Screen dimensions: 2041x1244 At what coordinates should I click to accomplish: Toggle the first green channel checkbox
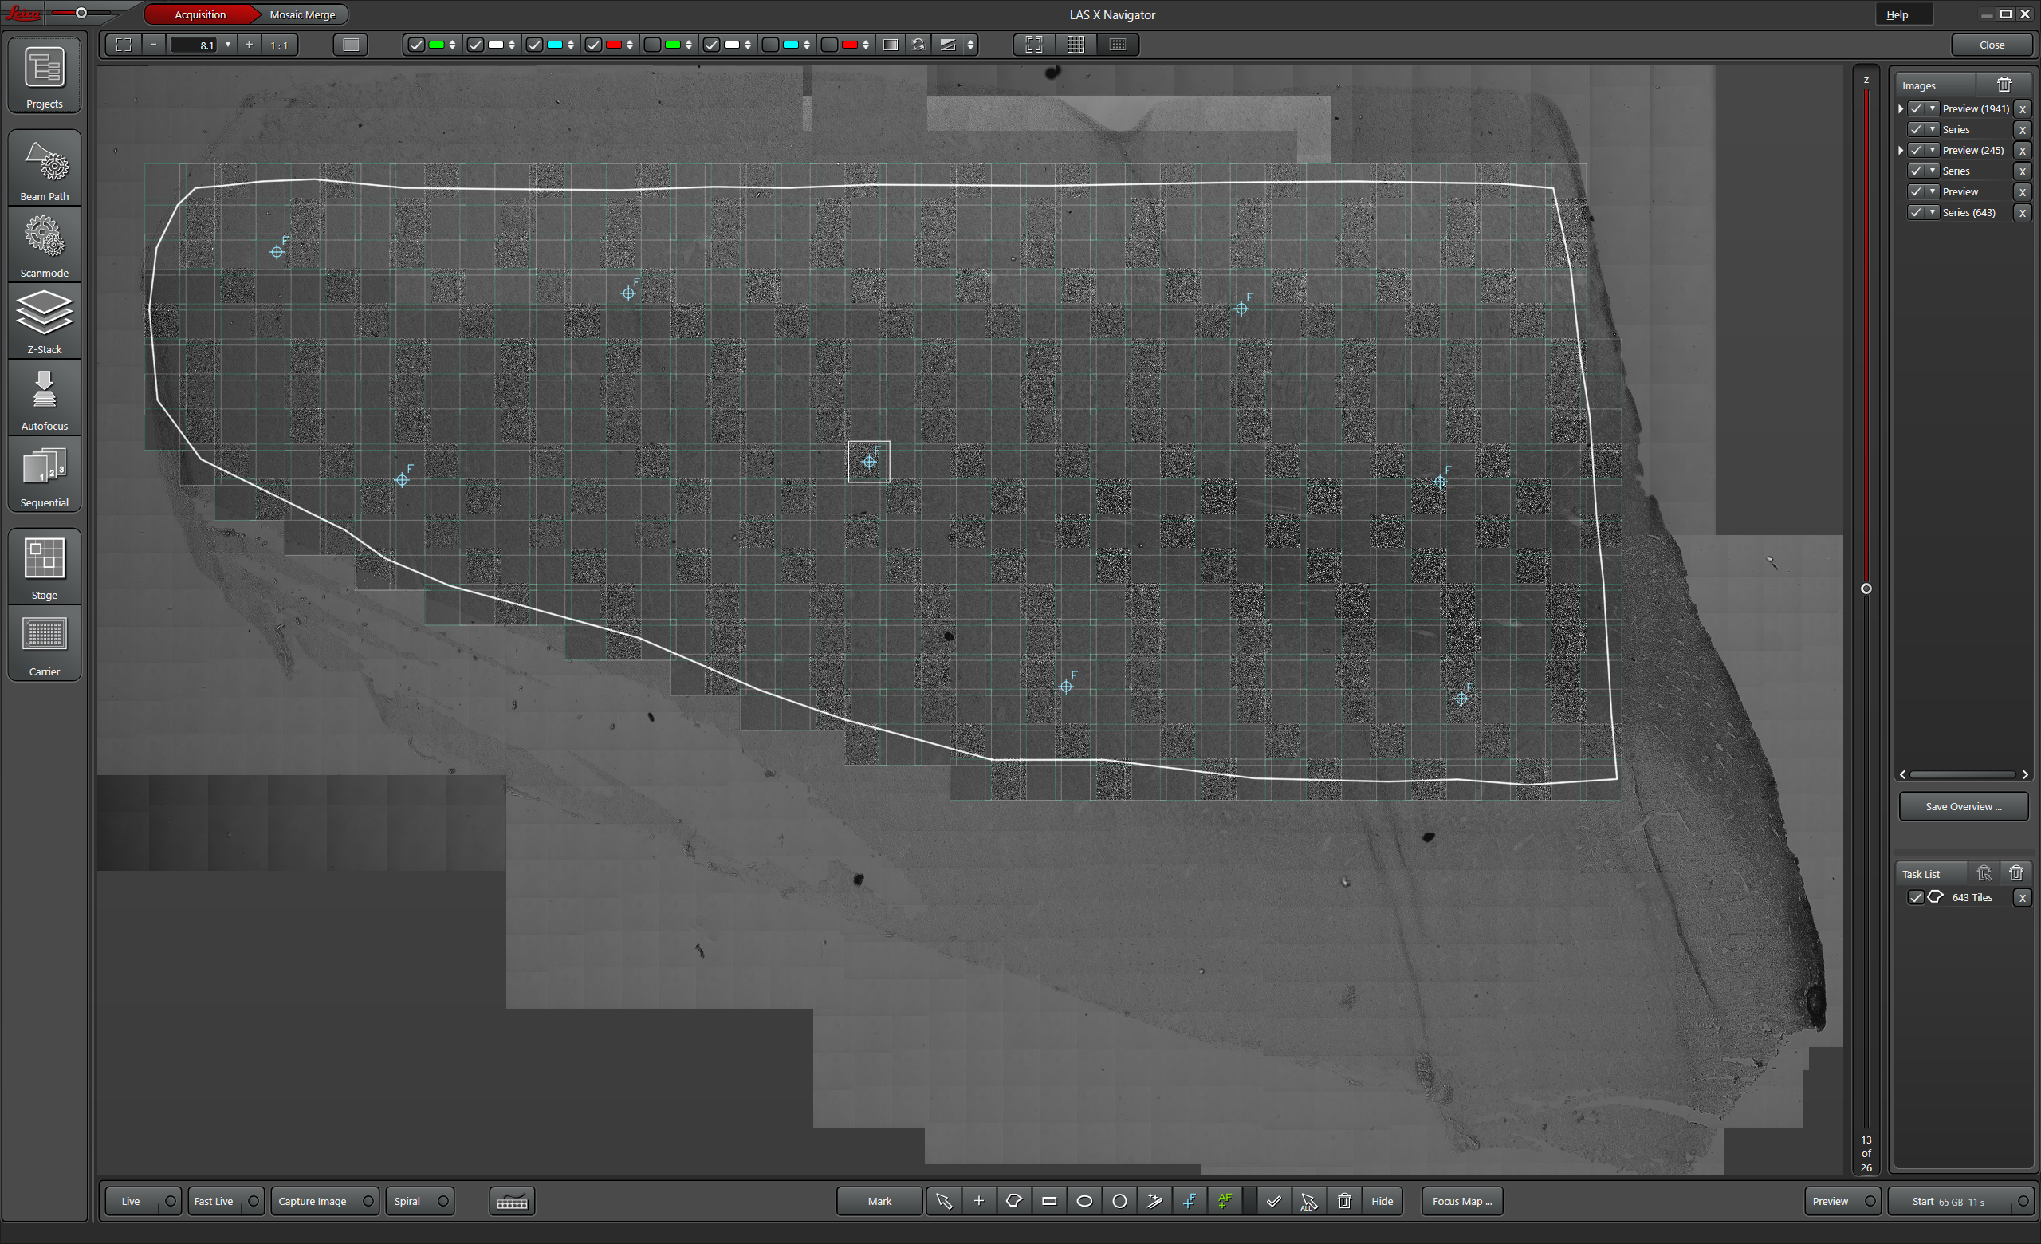417,45
